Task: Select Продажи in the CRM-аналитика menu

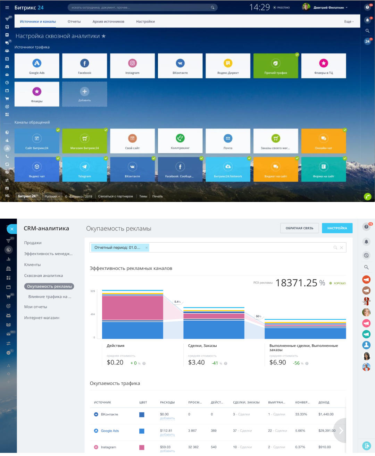Action: click(33, 243)
